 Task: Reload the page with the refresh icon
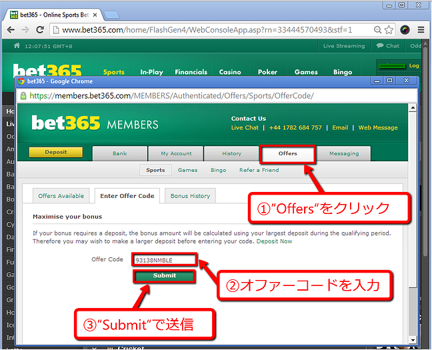pos(40,30)
